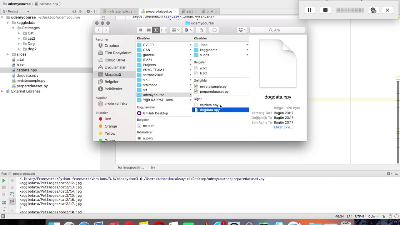Image resolution: width=400 pixels, height=225 pixels.
Task: Switch Finder to icon view
Action: pos(141,30)
